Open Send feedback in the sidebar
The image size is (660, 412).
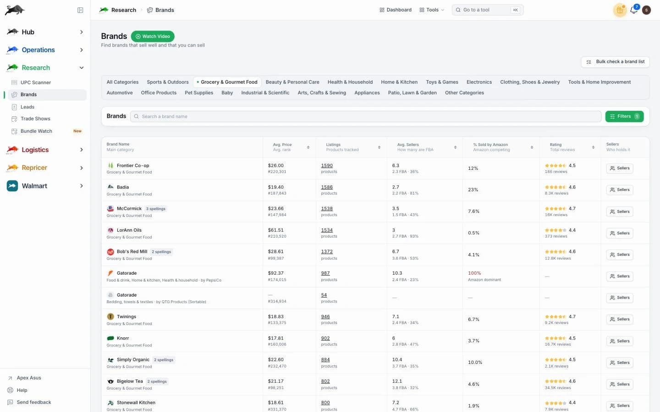[x=34, y=402]
